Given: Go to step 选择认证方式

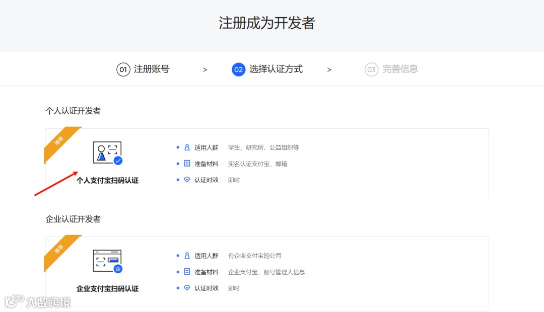Looking at the screenshot, I should [x=276, y=69].
